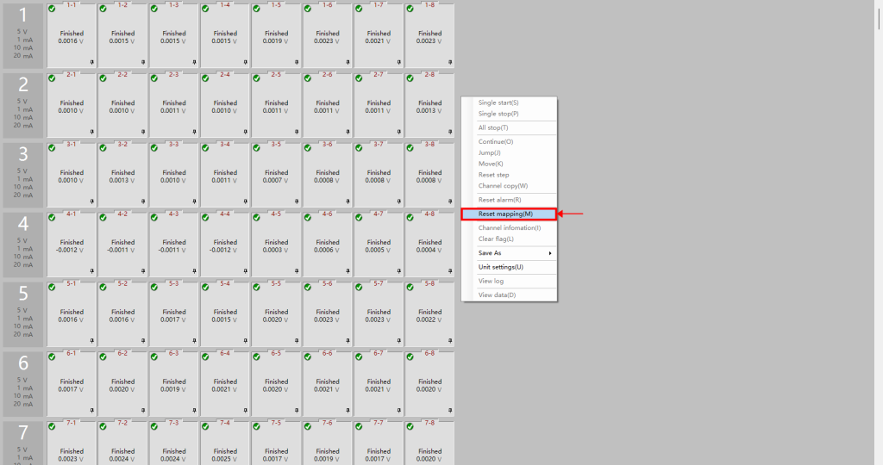The width and height of the screenshot is (883, 465).
Task: Click small pin icon in channel 2-3
Action: click(195, 132)
